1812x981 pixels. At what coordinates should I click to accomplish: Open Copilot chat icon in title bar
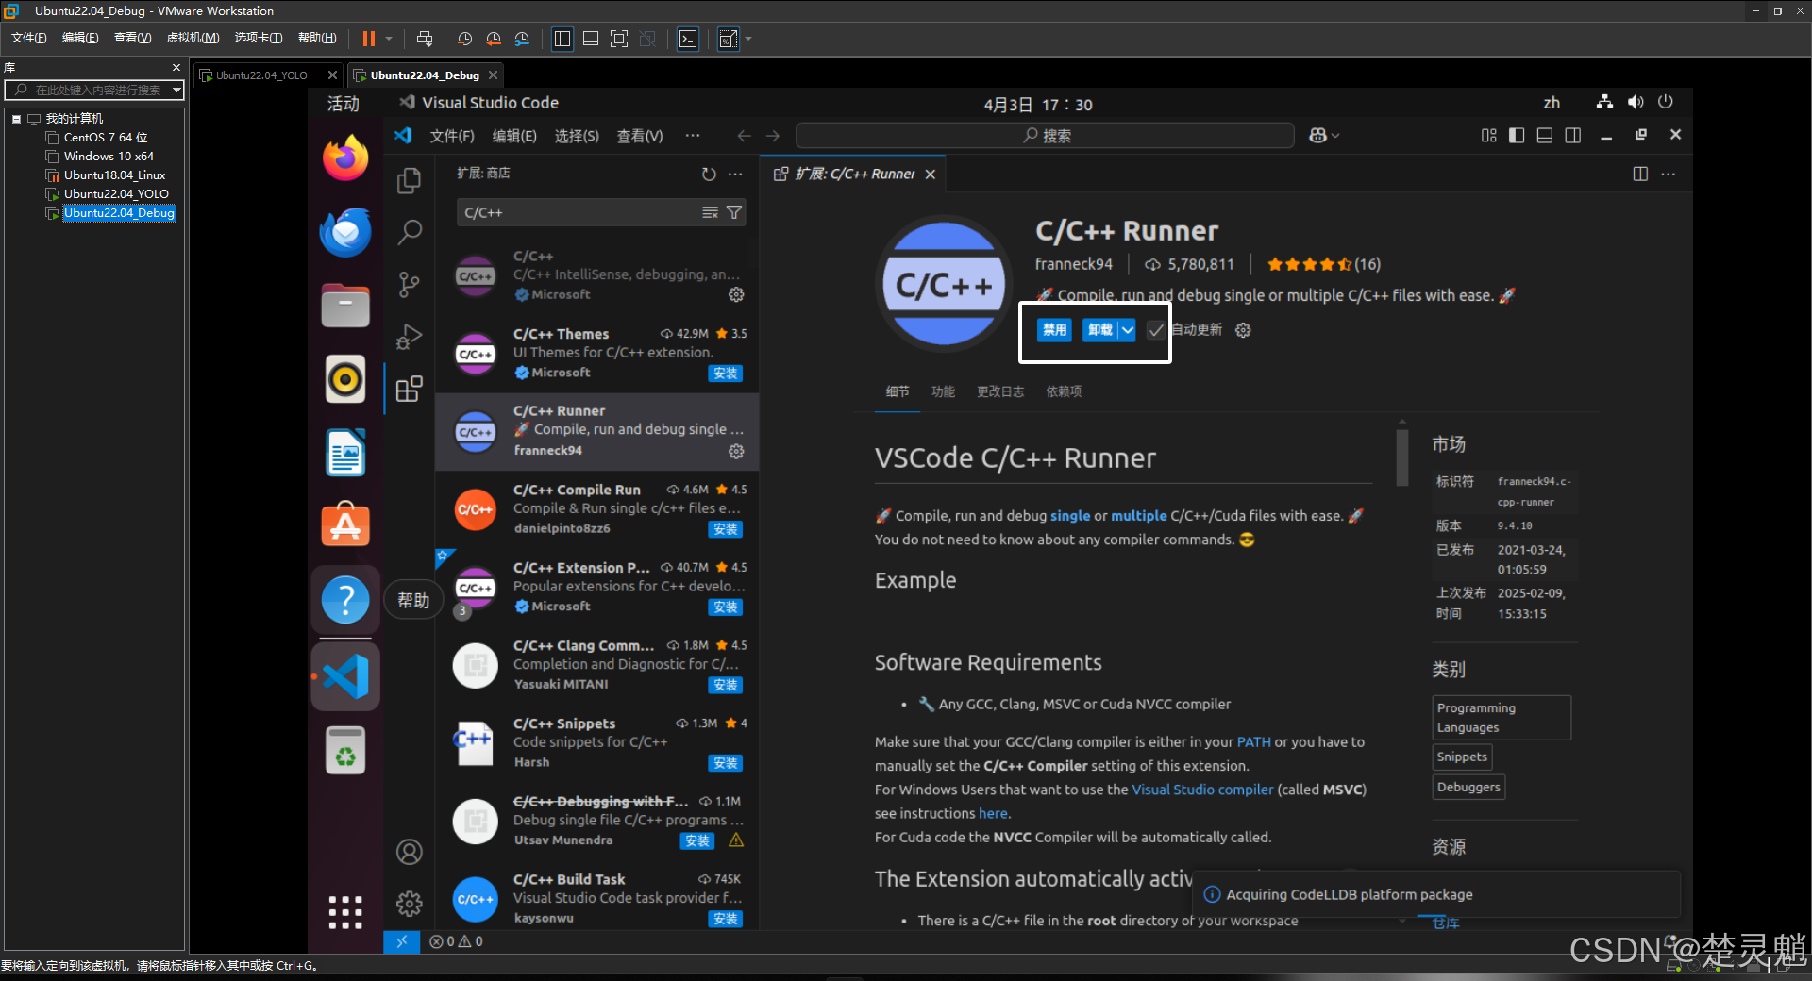(x=1317, y=136)
